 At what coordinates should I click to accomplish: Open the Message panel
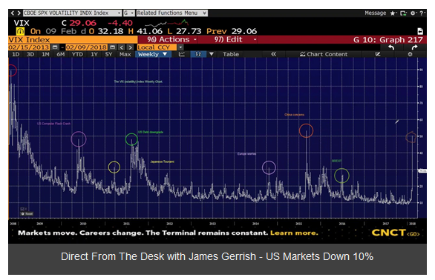coord(375,13)
